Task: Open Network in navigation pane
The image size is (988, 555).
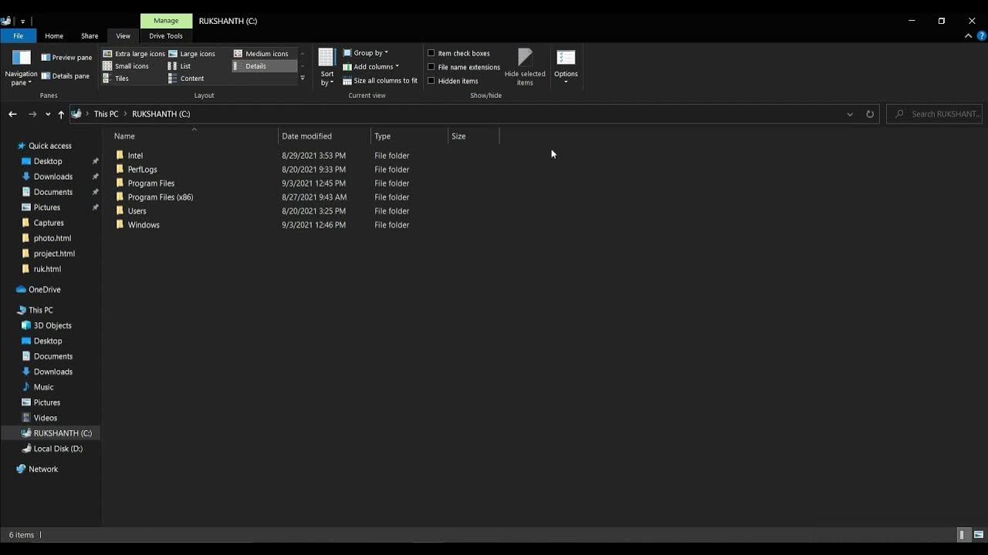Action: coord(42,469)
